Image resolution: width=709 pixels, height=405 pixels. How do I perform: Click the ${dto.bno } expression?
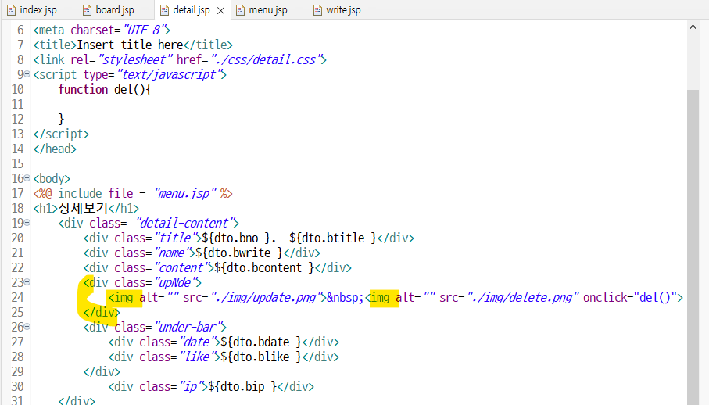235,238
